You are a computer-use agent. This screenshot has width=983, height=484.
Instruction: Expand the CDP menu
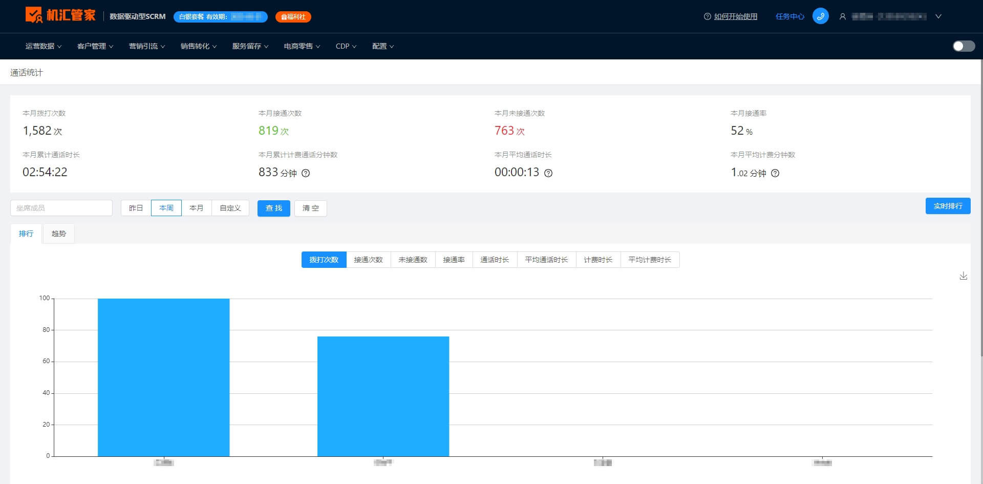[x=346, y=46]
